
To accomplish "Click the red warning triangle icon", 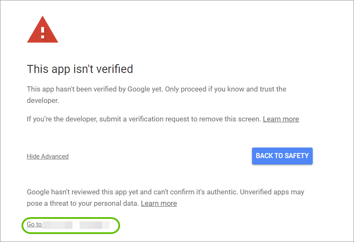I will [43, 30].
